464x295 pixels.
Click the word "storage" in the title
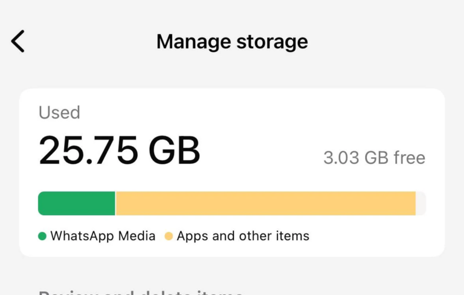(272, 42)
